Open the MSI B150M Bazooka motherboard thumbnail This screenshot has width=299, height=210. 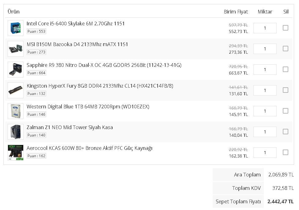tap(16, 49)
